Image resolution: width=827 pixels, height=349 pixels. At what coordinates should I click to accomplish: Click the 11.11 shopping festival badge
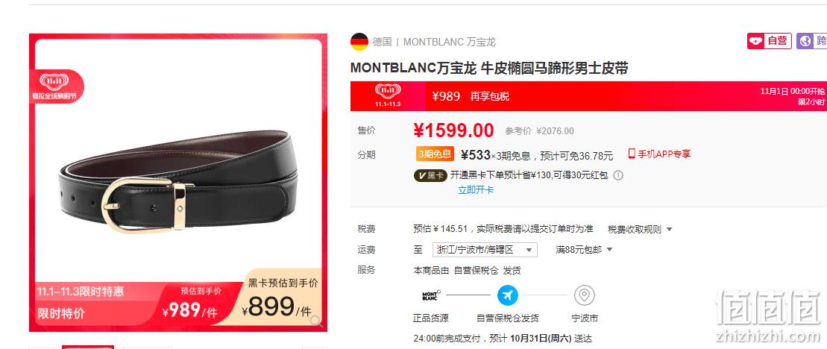(55, 87)
